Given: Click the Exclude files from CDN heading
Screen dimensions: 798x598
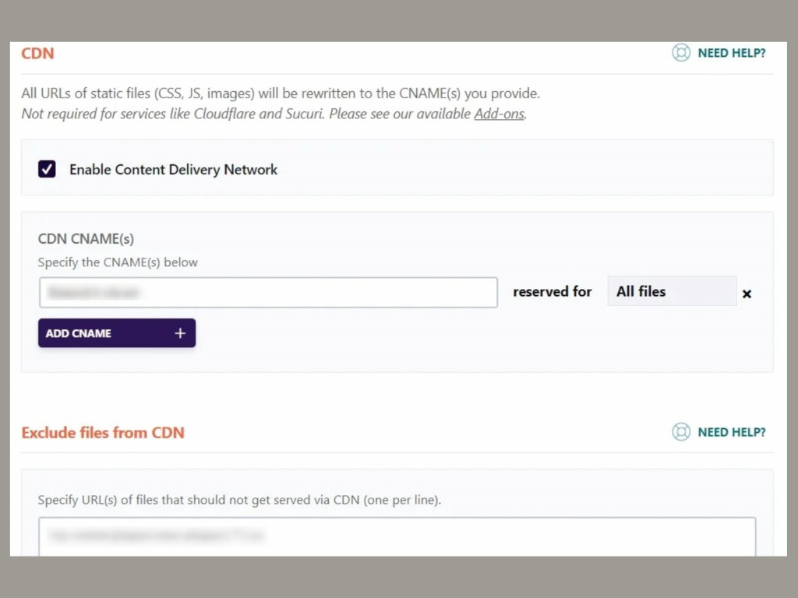Looking at the screenshot, I should pyautogui.click(x=102, y=432).
